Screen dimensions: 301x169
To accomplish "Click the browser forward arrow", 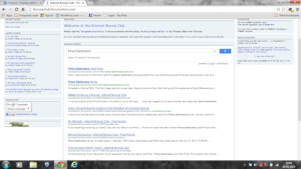I will coord(10,9).
